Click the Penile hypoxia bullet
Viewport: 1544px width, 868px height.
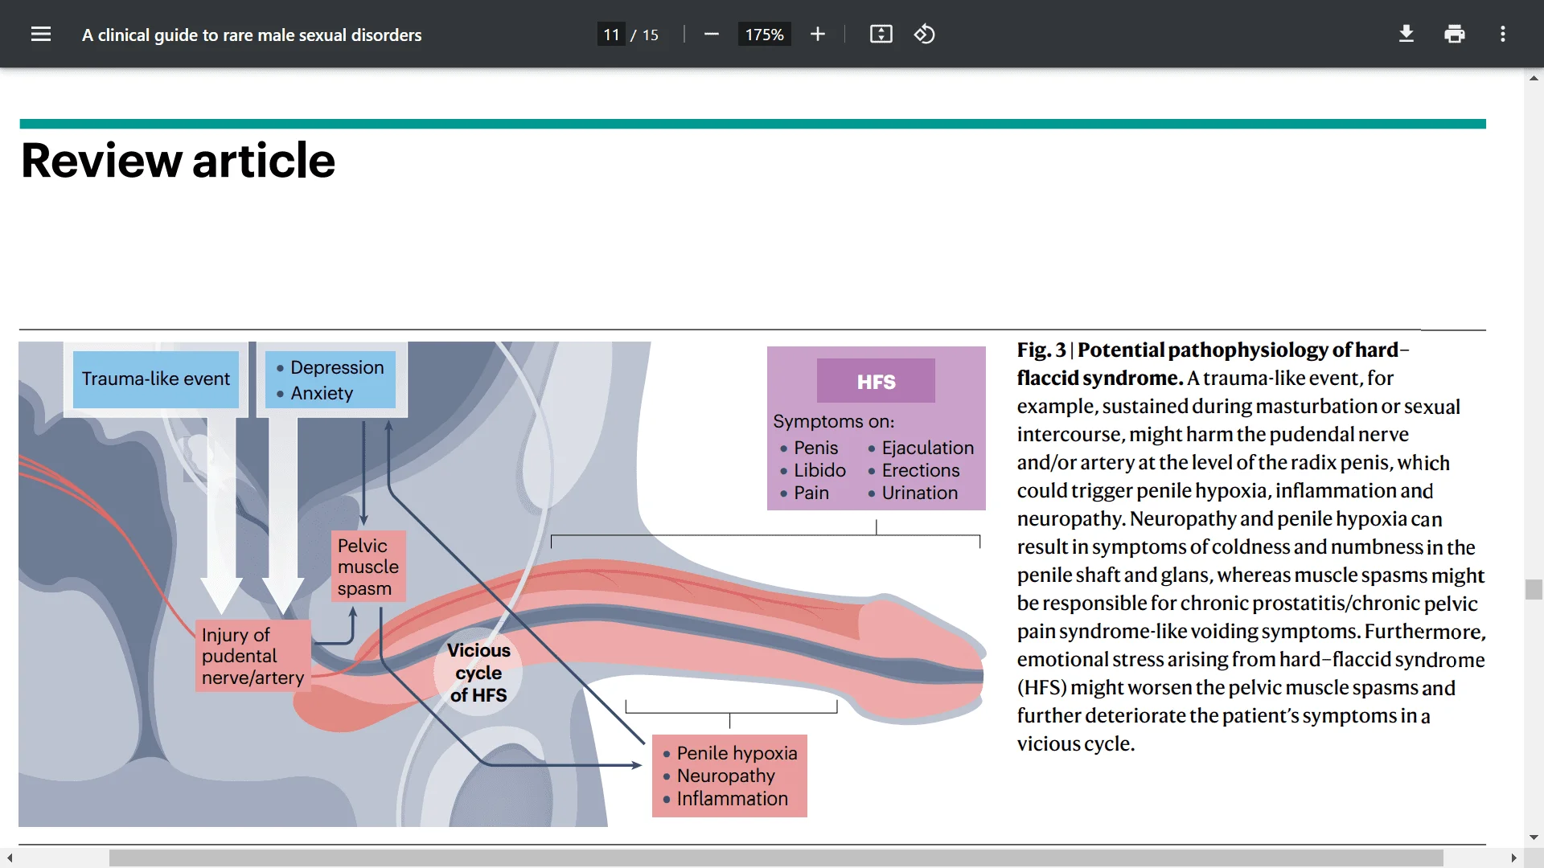click(x=737, y=753)
